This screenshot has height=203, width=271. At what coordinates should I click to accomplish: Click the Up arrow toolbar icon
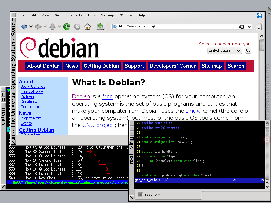53,27
